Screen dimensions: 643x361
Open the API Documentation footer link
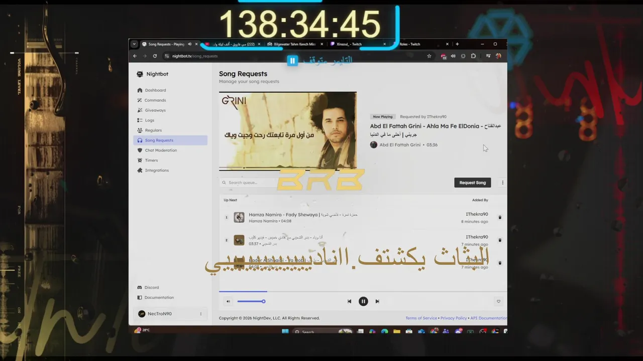pos(489,318)
